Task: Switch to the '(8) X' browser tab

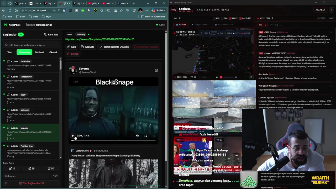Action: coord(79,3)
